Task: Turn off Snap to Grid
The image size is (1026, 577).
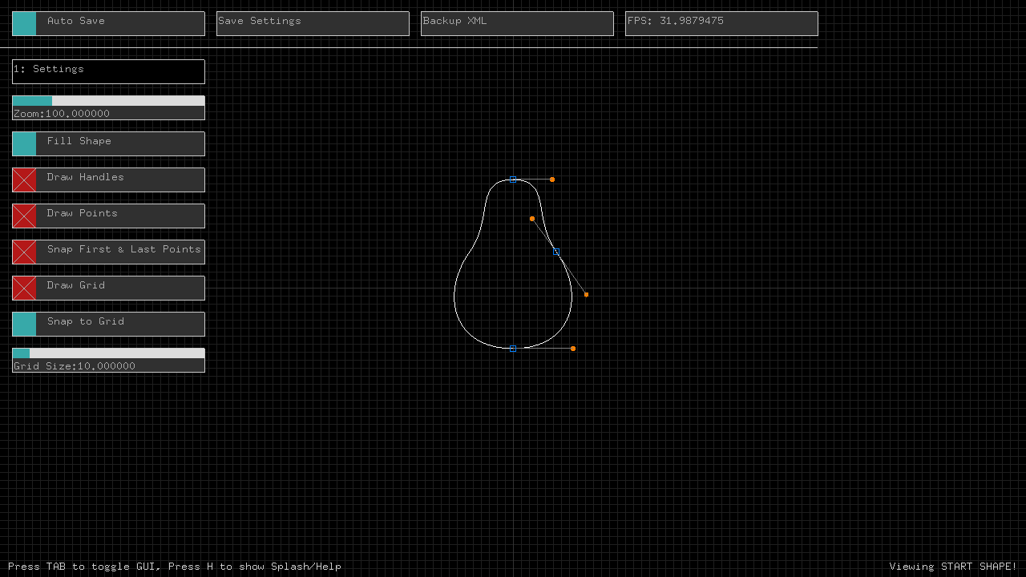Action: click(25, 325)
